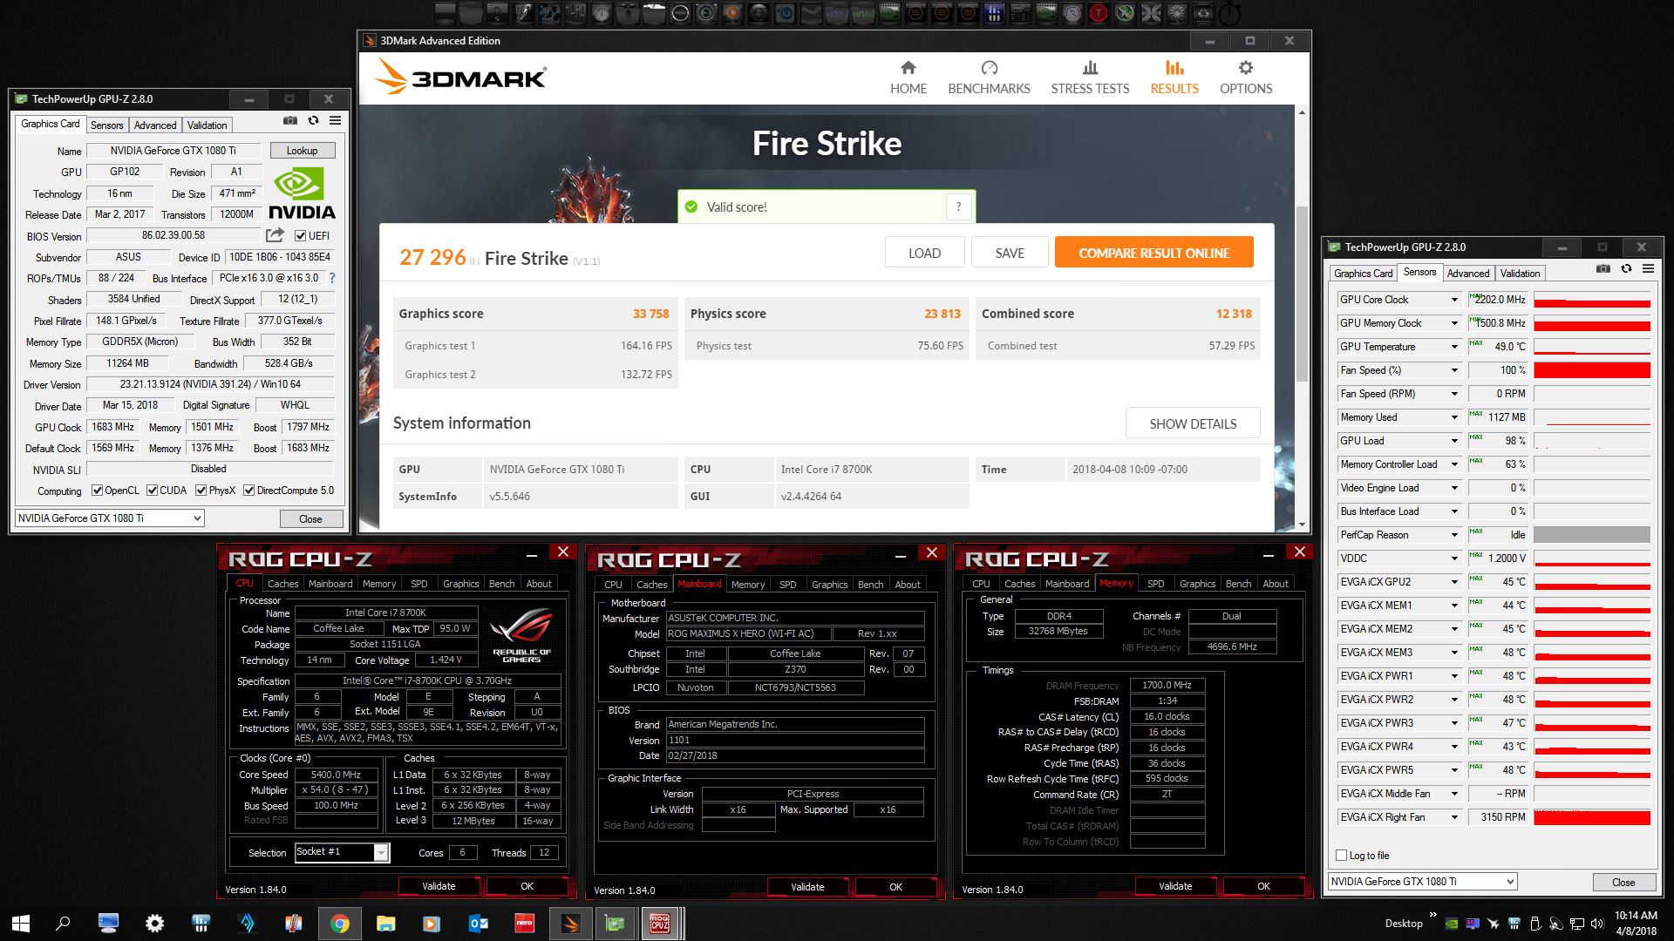Open Caches tab in first CPU-Z window
The image size is (1674, 941).
[x=282, y=584]
